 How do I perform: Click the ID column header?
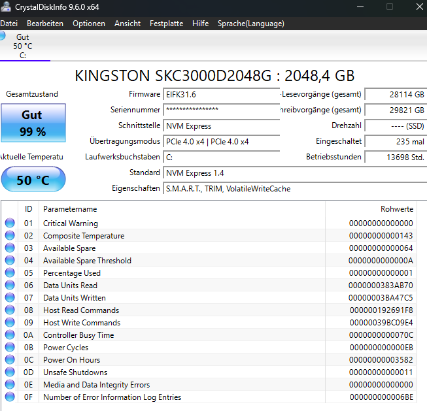point(28,209)
